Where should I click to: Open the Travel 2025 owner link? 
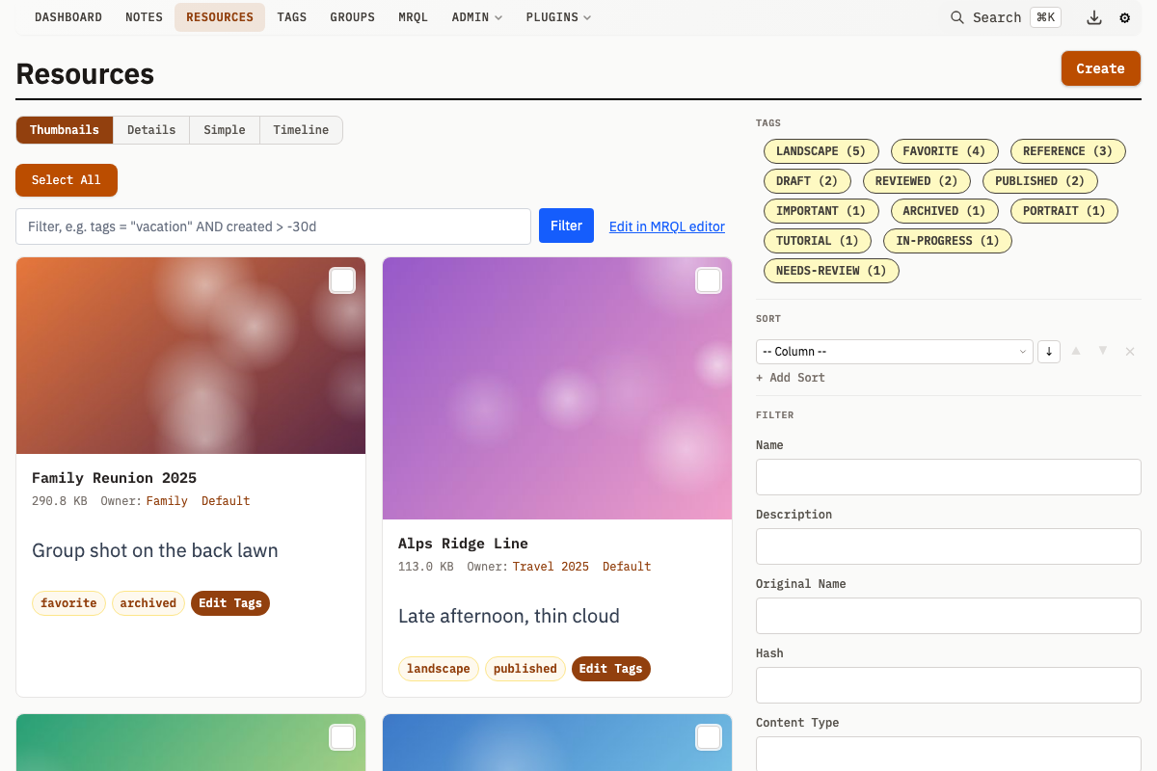point(551,567)
